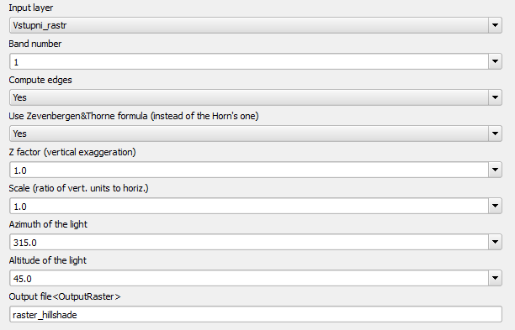Open the Input layer dropdown arrow
515x330 pixels.
[495, 25]
